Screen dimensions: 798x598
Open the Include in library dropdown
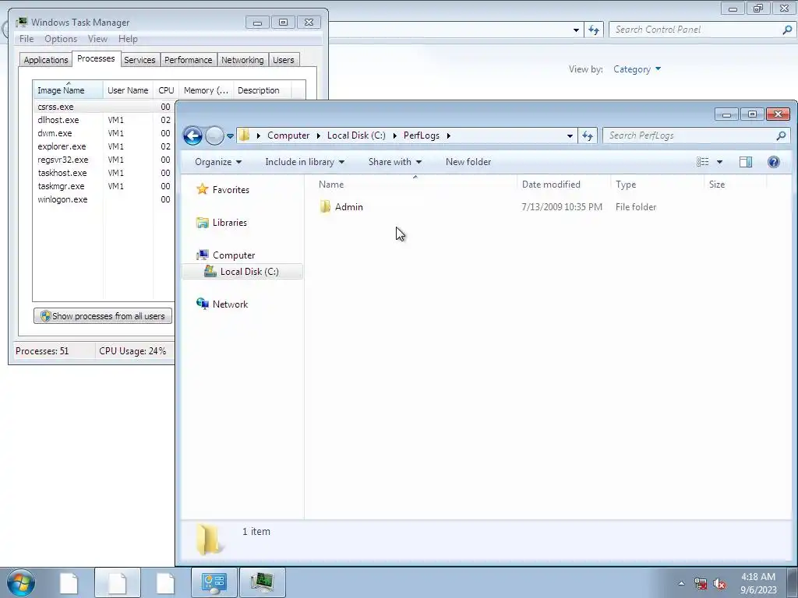[x=305, y=162]
